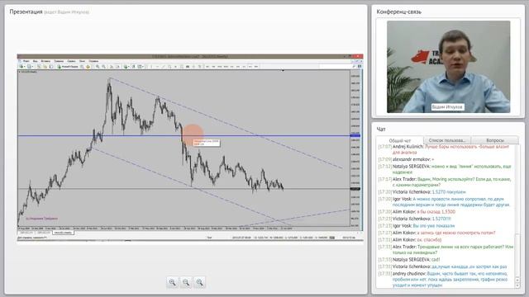Click the zoom-out magnifier below the presentation
529x297 pixels.
[186, 282]
